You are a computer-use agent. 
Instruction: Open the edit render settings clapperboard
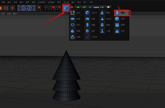59,8
